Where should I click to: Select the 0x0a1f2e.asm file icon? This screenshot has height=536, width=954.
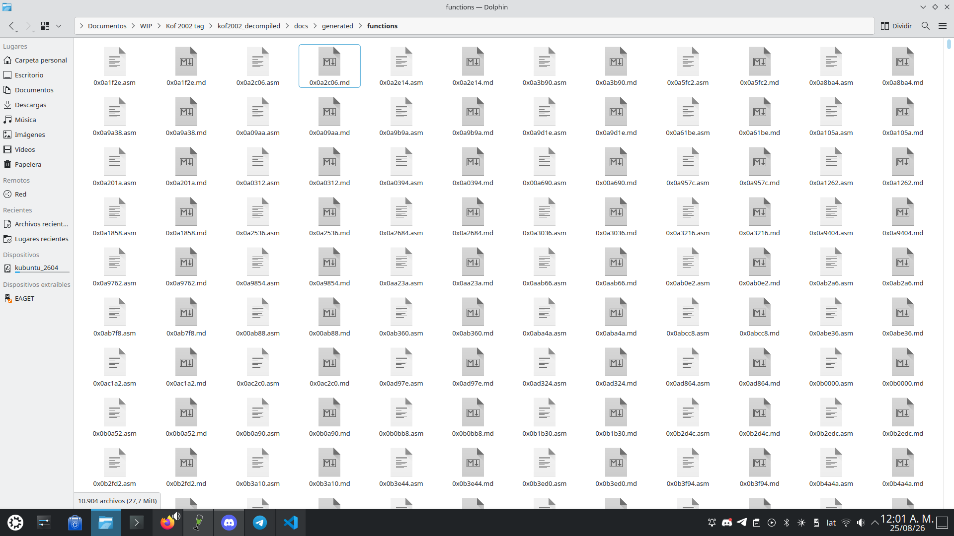115,61
